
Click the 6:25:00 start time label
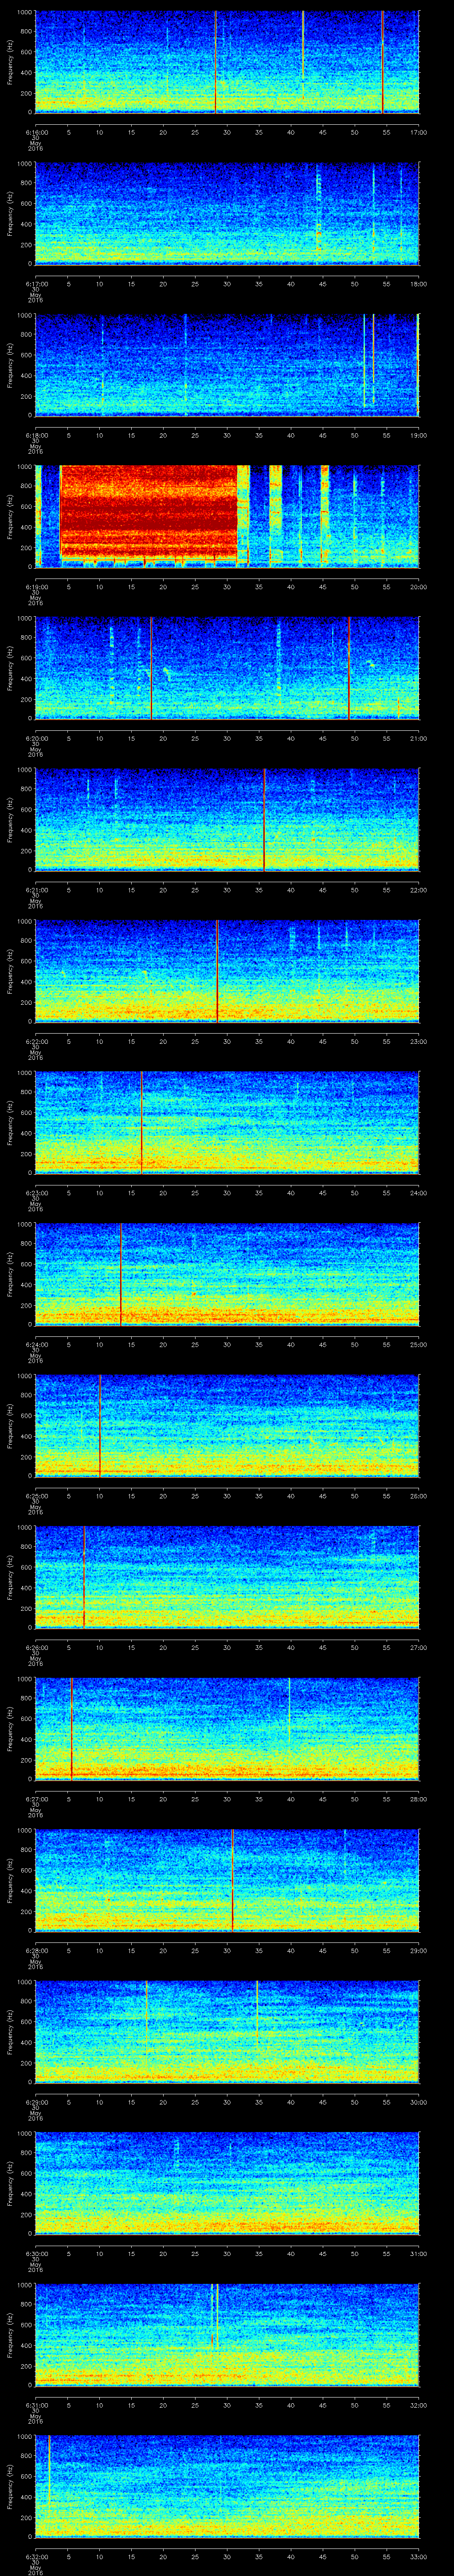[36, 1496]
